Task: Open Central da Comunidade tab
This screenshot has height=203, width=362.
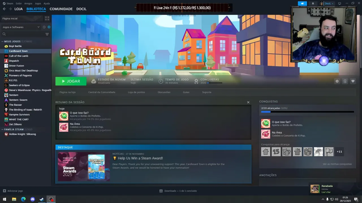Action: tap(102, 92)
